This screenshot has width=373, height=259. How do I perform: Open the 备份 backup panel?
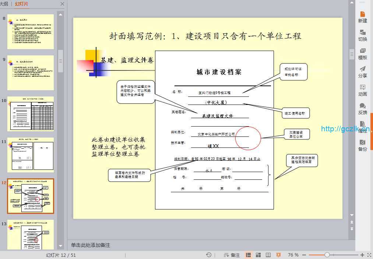point(362,145)
